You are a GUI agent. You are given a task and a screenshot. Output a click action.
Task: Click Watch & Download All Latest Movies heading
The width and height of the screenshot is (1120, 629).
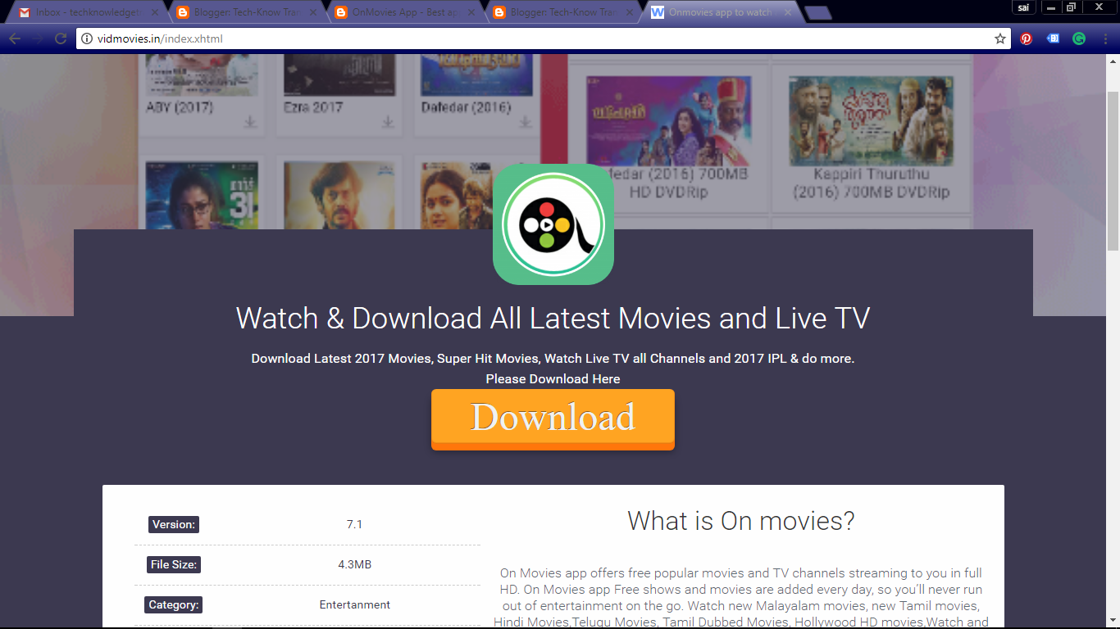click(553, 318)
